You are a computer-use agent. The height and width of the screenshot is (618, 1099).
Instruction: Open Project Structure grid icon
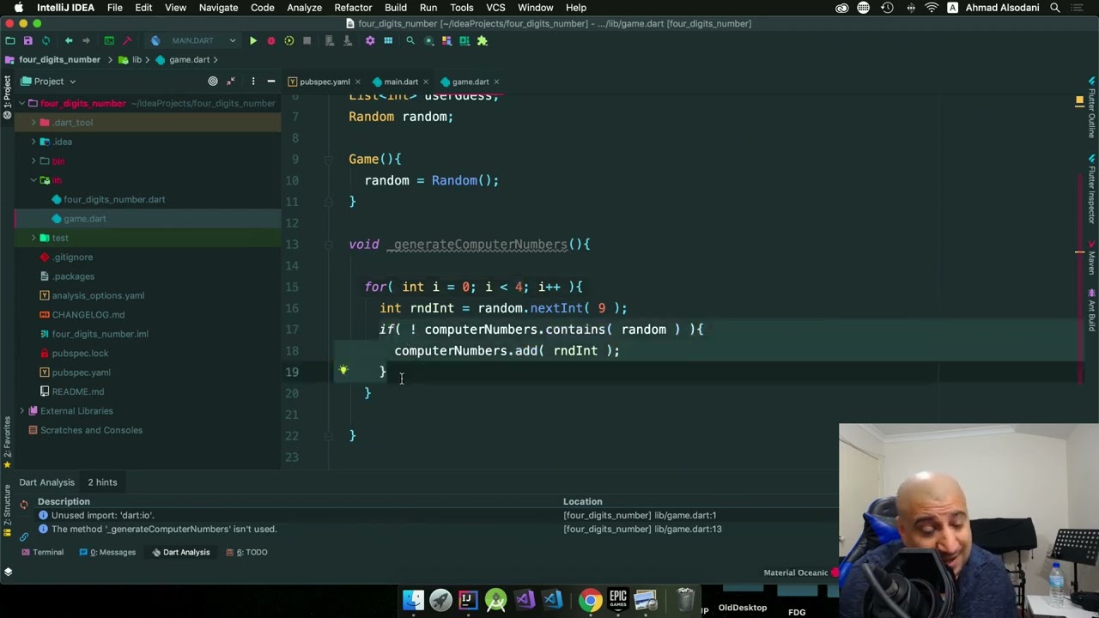coord(388,40)
